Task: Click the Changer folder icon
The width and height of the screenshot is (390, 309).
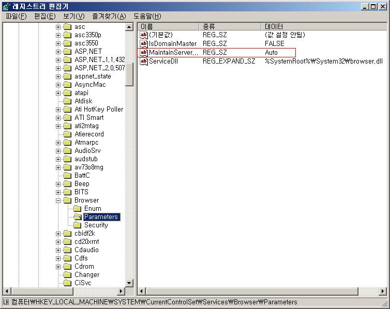Action: coord(67,275)
